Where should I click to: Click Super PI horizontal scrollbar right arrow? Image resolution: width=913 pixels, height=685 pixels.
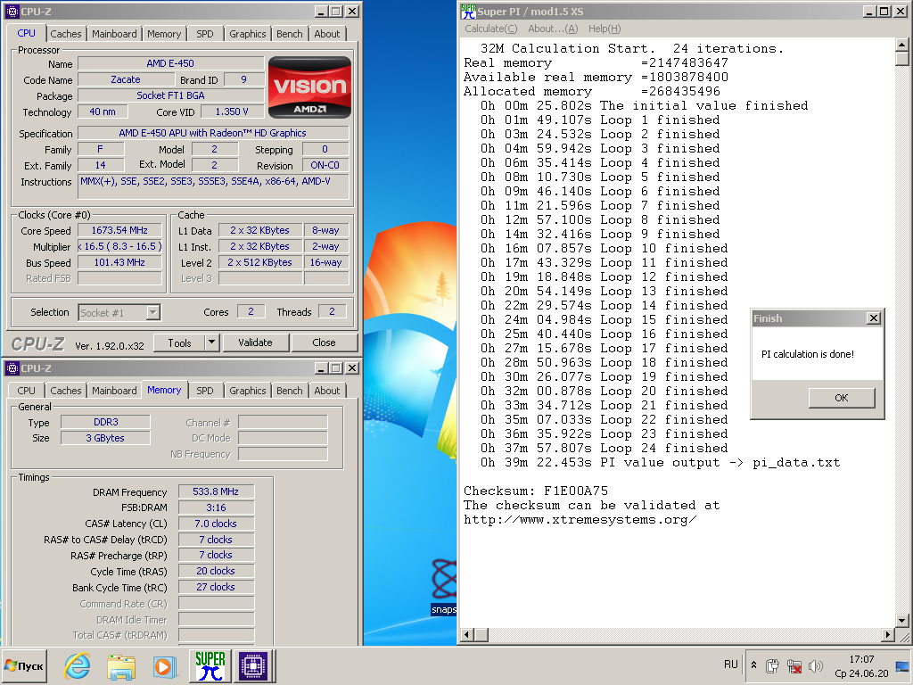tap(888, 634)
